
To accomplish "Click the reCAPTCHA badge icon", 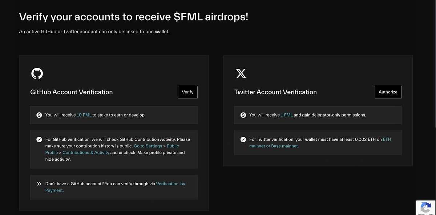I will point(425,208).
